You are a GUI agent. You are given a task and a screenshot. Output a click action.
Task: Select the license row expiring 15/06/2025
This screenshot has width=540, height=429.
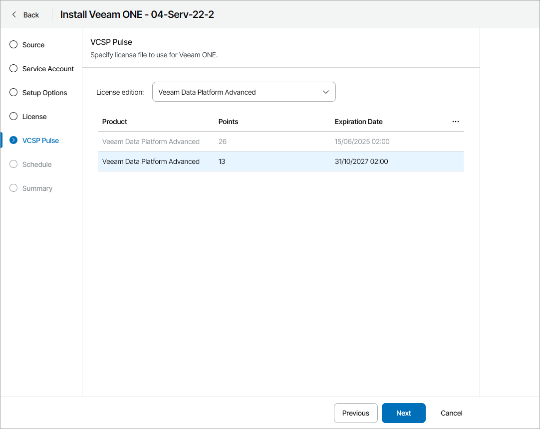point(280,142)
